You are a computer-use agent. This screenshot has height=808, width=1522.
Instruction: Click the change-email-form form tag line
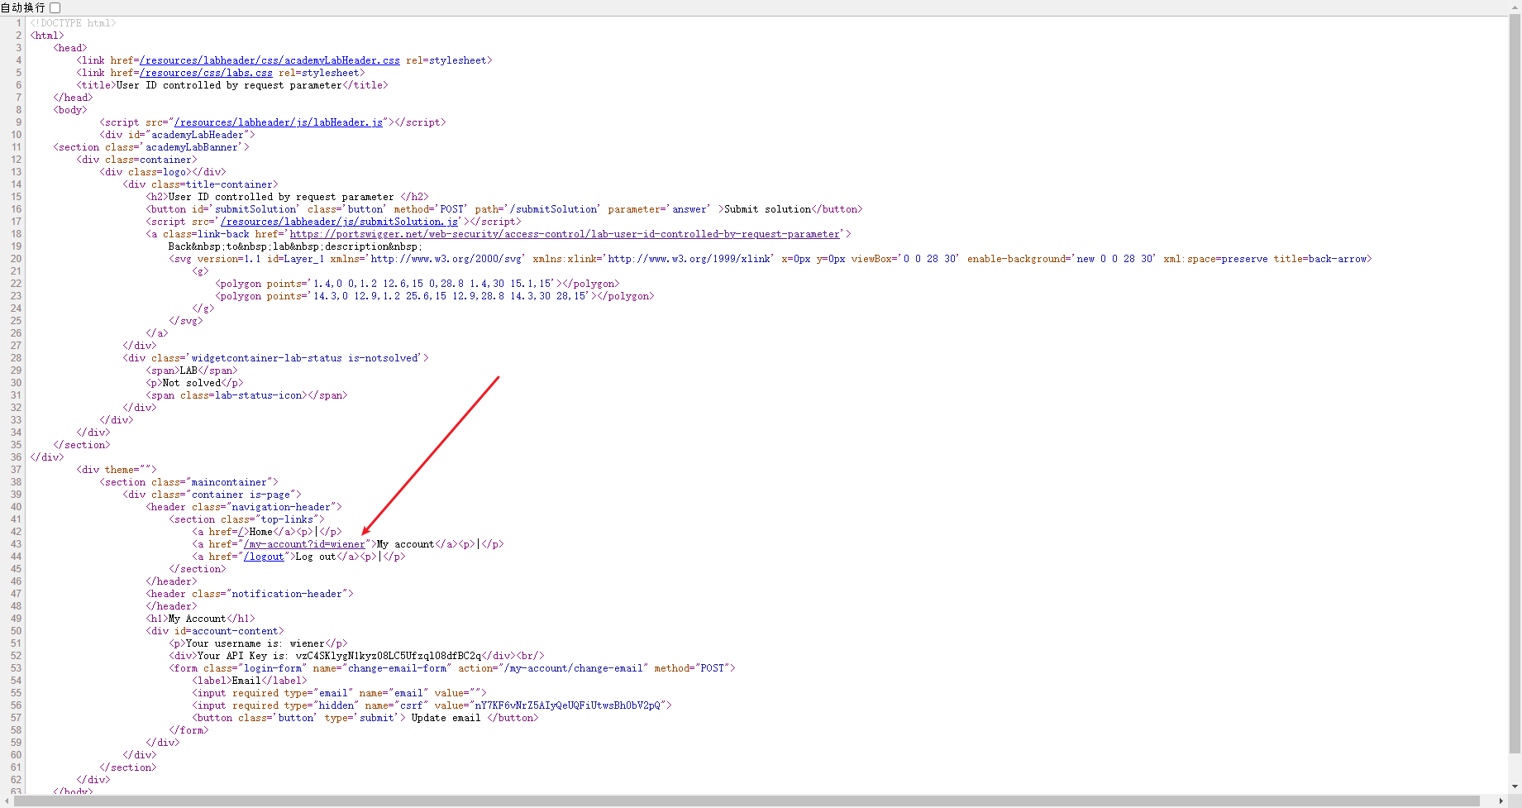click(452, 668)
